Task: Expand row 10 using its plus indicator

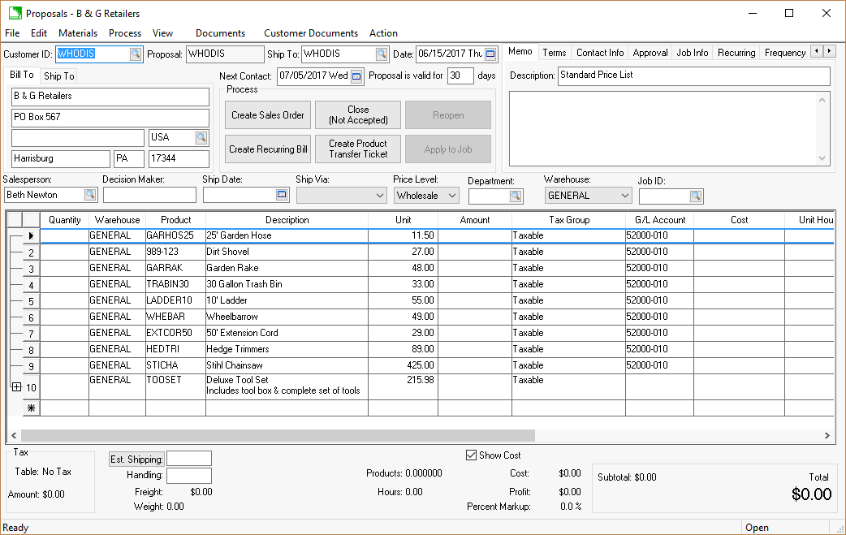Action: (x=16, y=387)
